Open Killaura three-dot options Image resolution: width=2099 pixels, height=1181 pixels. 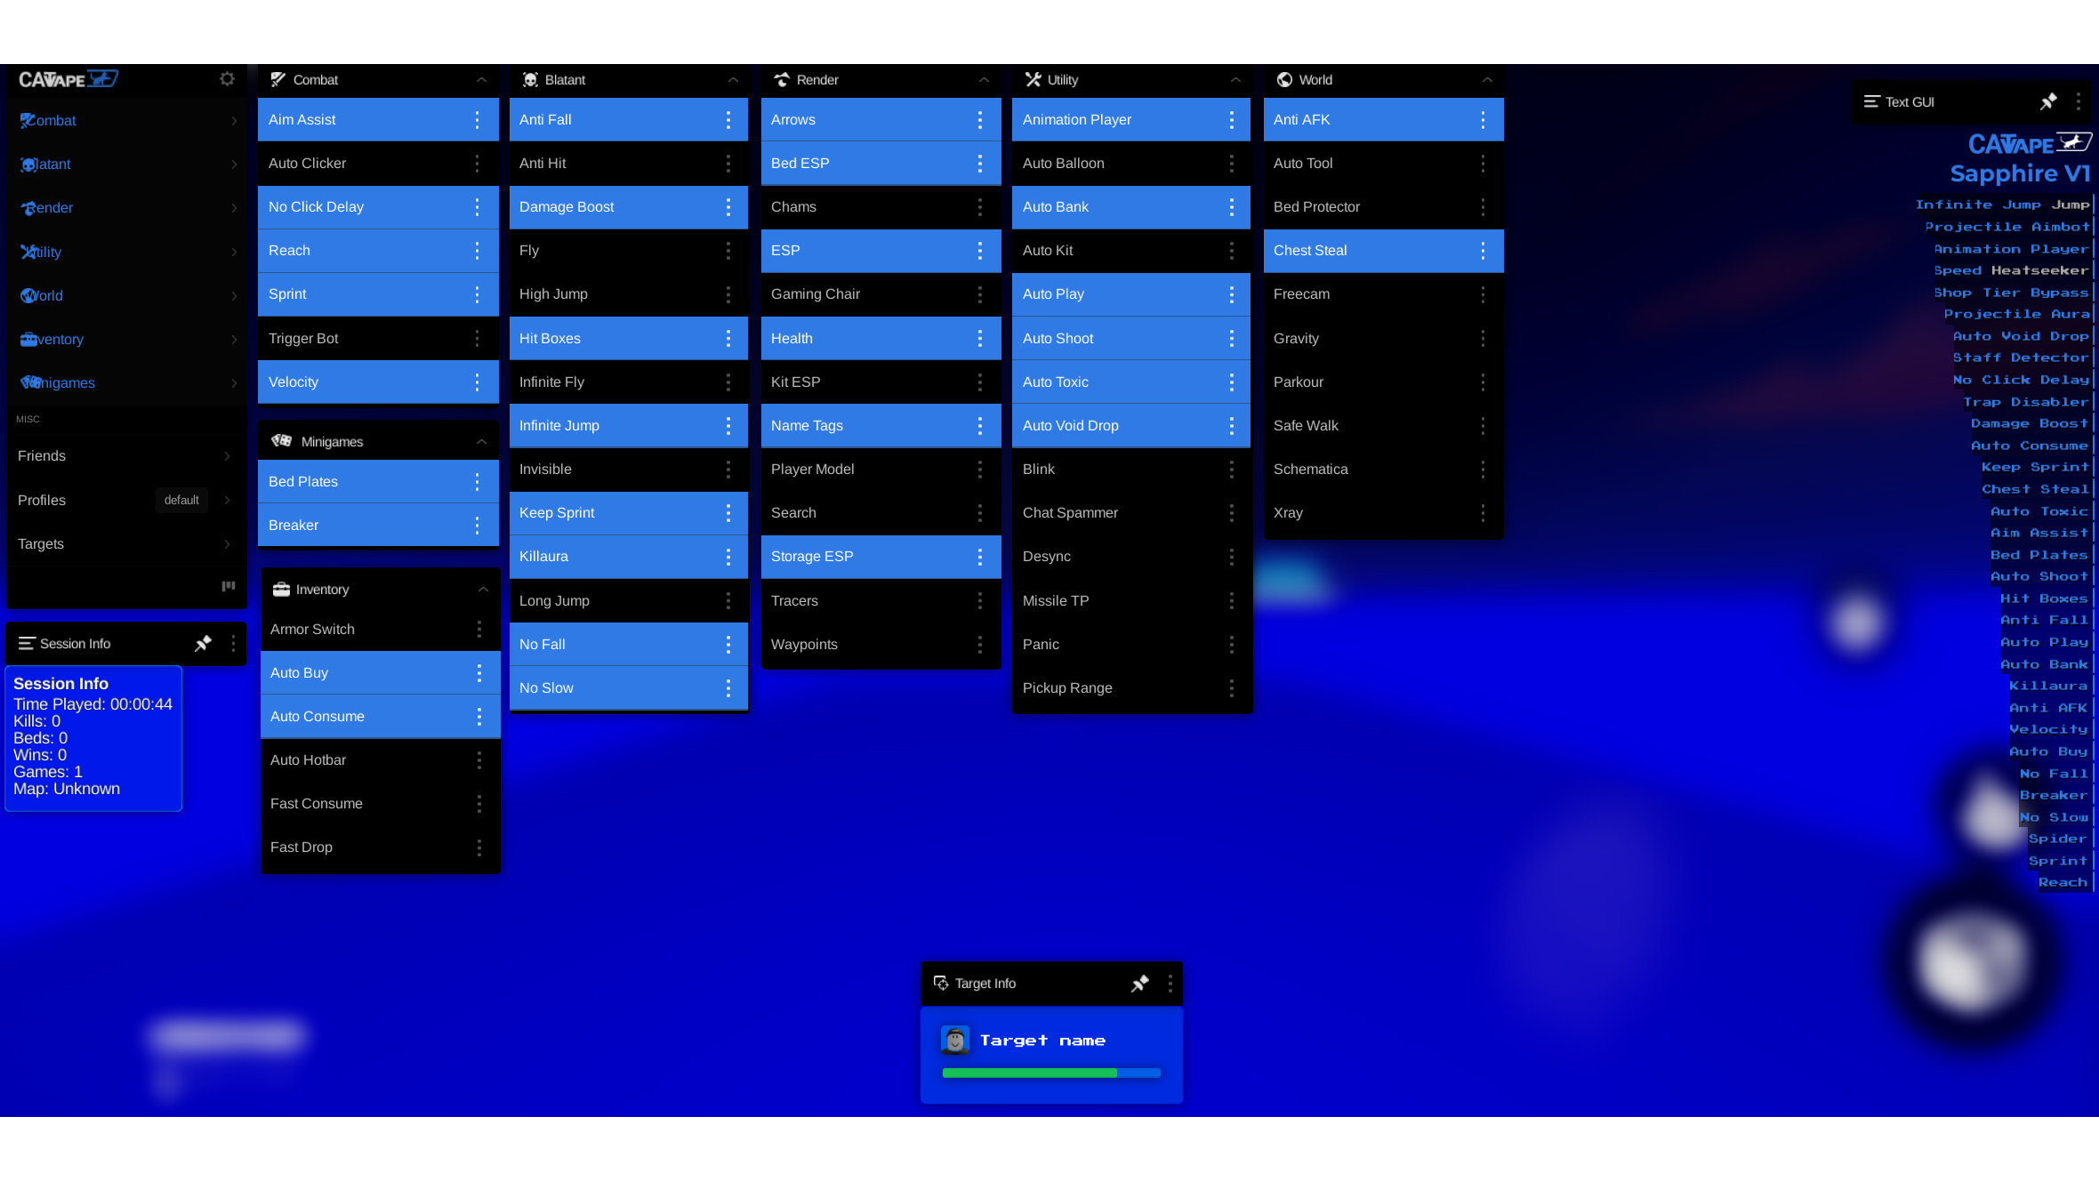point(728,557)
